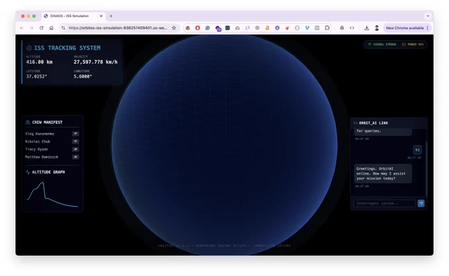The image size is (449, 276).
Task: Open Chrome three-dot menu
Action: [x=427, y=28]
